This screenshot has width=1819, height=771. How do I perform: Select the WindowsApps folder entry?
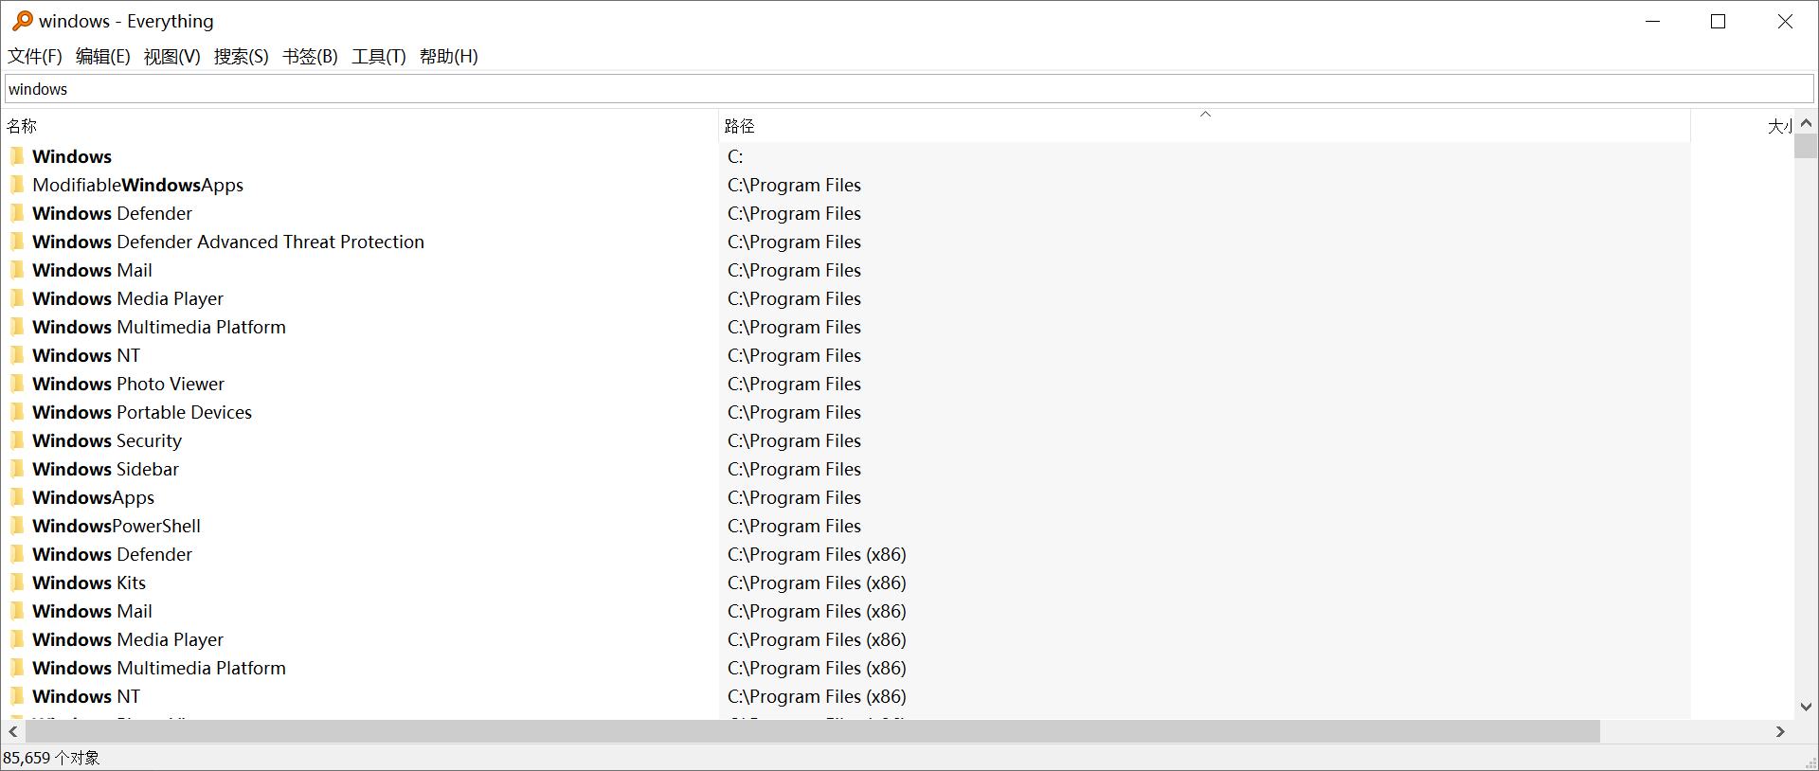93,497
